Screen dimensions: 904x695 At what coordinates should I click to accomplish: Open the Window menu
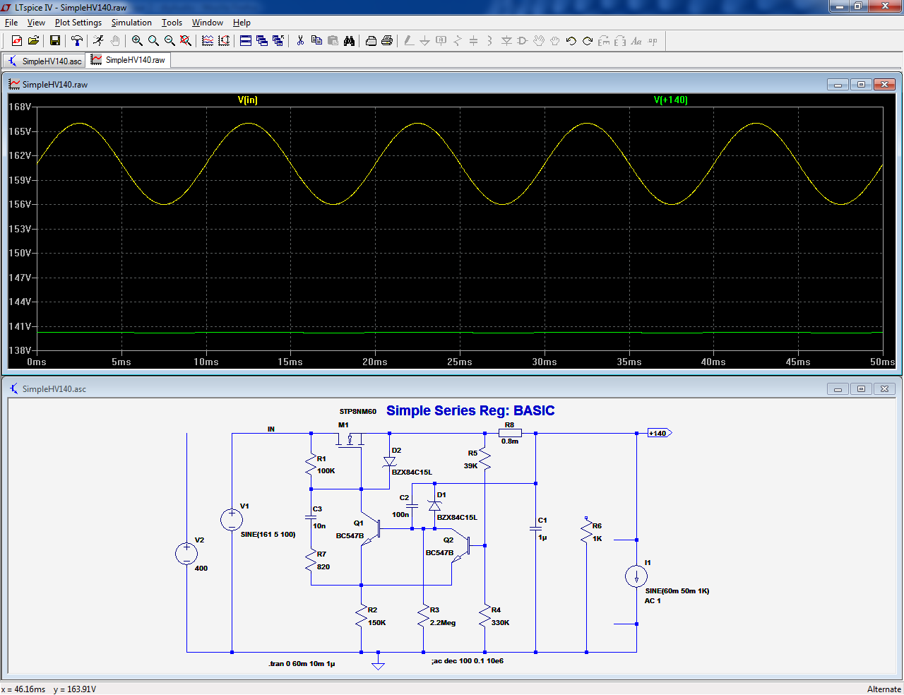(x=208, y=23)
